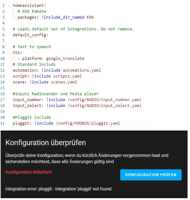
Task: Click the Konfiguration überprüfen heading
Action: click(46, 143)
